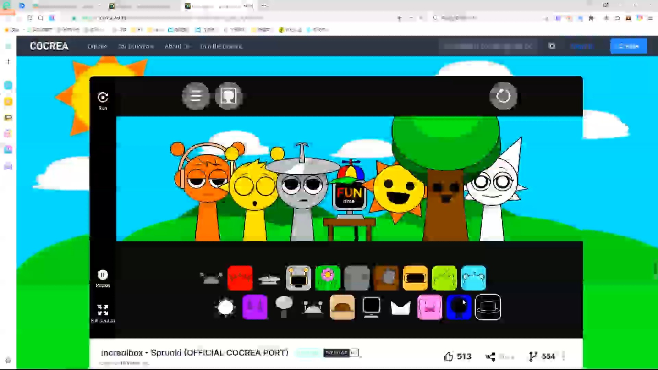Click the orange headphone character
The image size is (658, 370).
click(x=206, y=192)
